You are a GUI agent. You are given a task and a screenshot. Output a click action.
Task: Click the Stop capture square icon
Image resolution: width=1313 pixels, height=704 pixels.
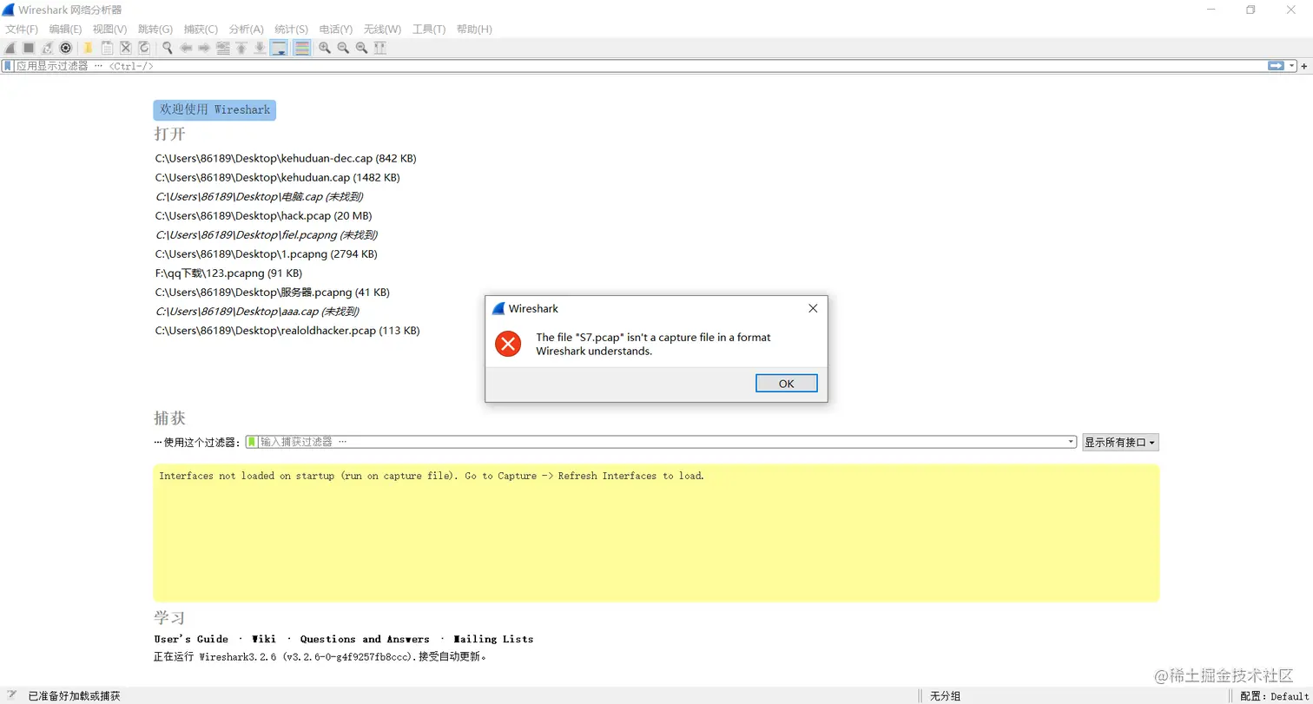(x=29, y=48)
